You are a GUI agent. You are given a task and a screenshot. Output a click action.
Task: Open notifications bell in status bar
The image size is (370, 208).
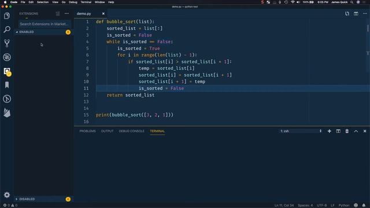(364, 206)
